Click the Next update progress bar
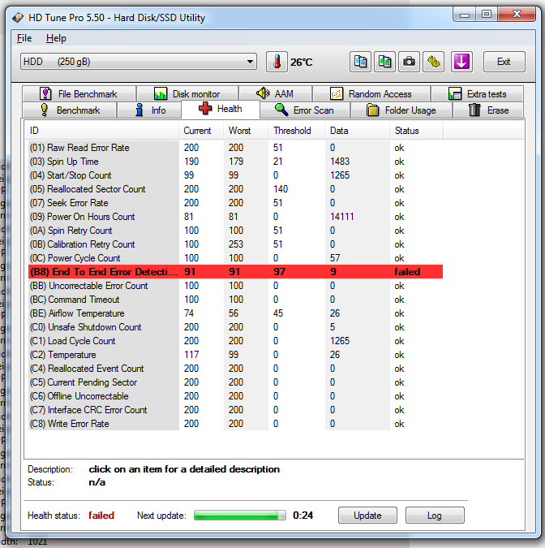Viewport: 545px width, 548px height. (240, 516)
